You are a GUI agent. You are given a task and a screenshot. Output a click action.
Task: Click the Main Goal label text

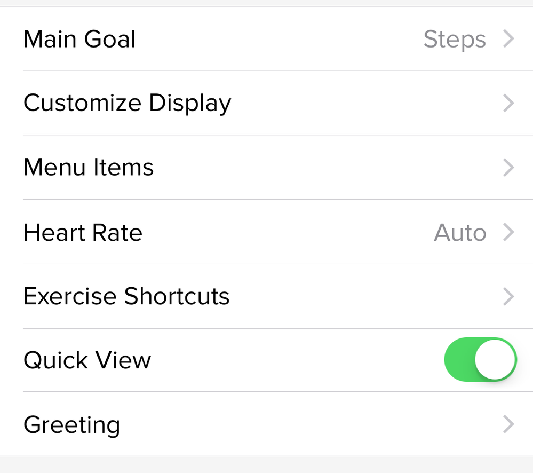pos(79,38)
